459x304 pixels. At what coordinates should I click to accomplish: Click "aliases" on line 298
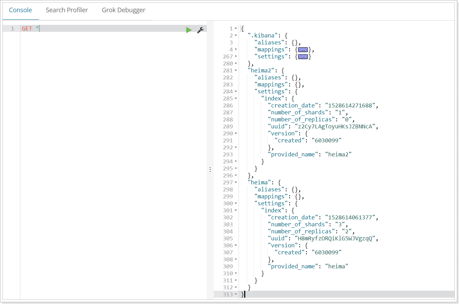[x=269, y=190]
